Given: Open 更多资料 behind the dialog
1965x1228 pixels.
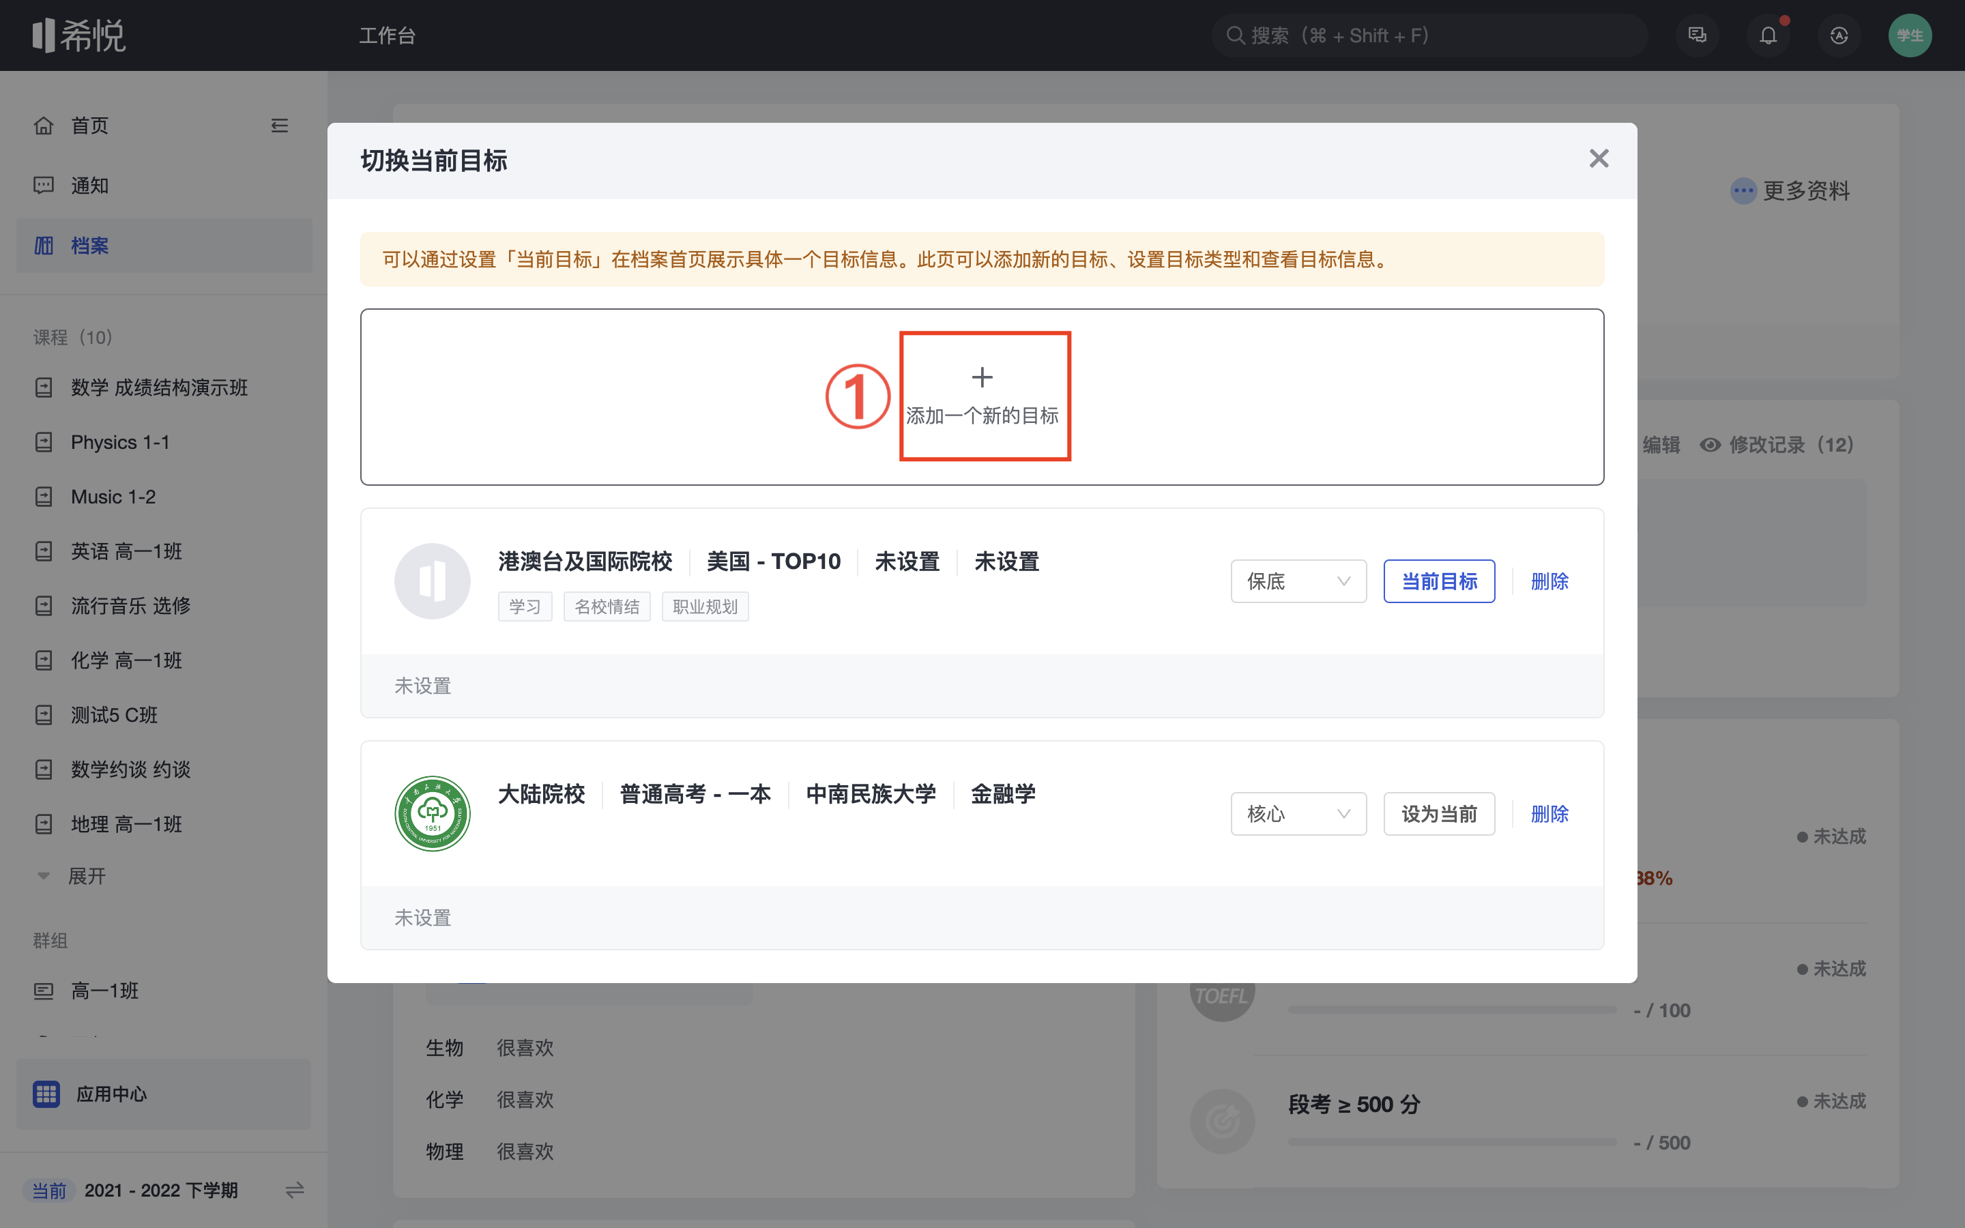Looking at the screenshot, I should tap(1790, 191).
